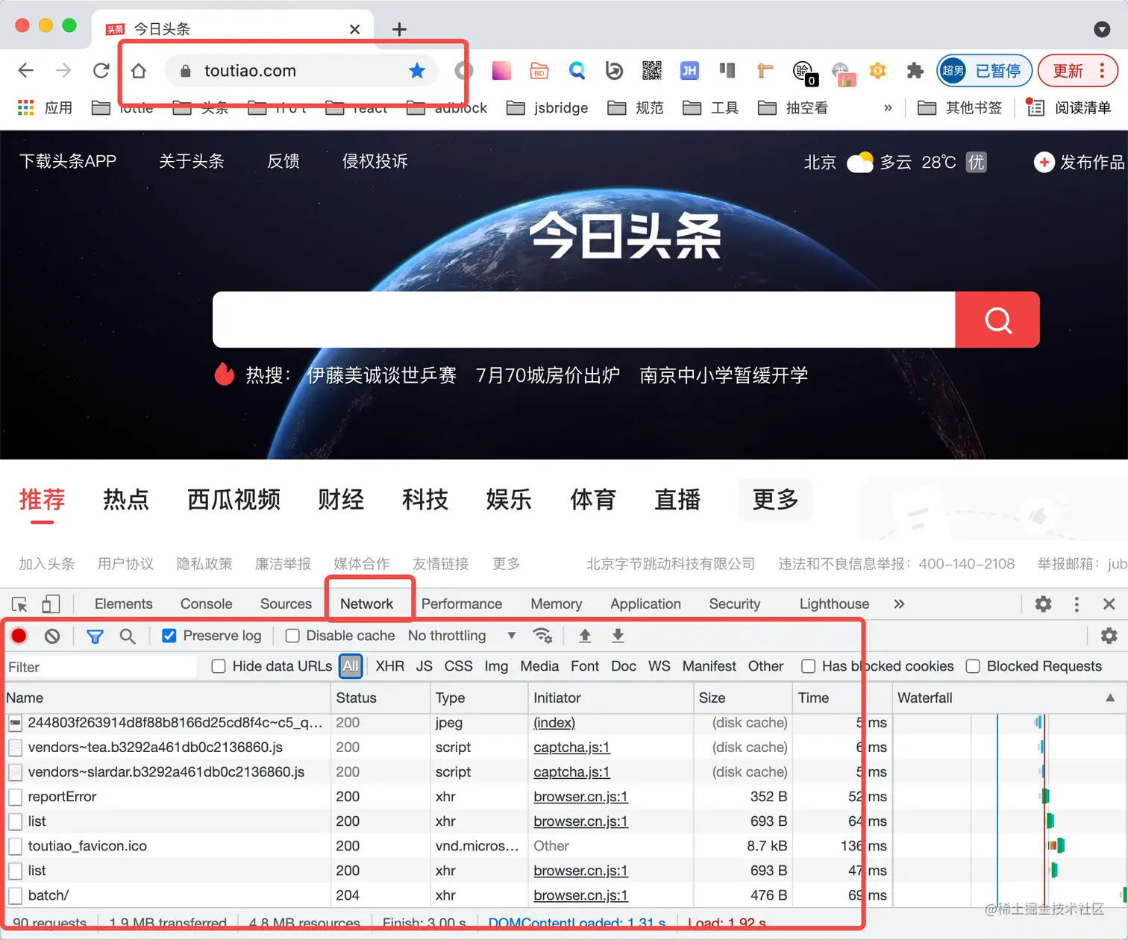The height and width of the screenshot is (940, 1128).
Task: Expand hidden bookmarks chevron
Action: click(x=888, y=108)
